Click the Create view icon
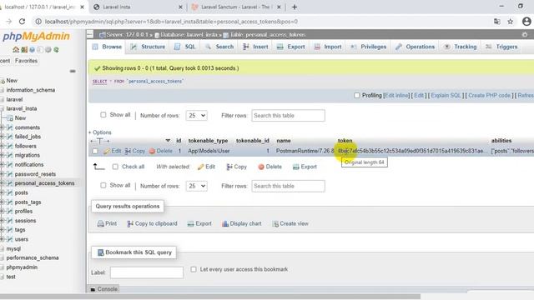Screen dimensions: 534x300 click(x=275, y=224)
